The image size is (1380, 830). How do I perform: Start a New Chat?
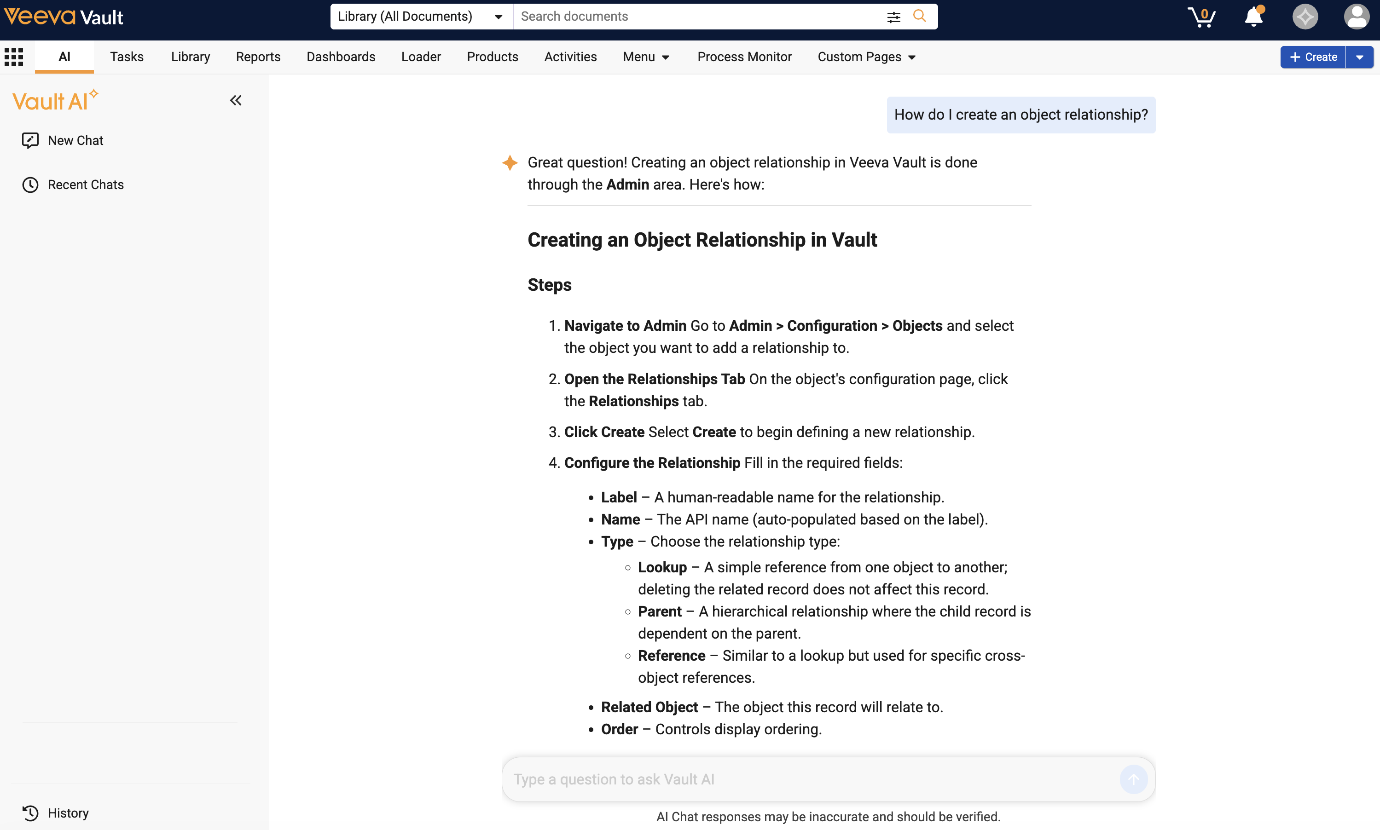(75, 140)
